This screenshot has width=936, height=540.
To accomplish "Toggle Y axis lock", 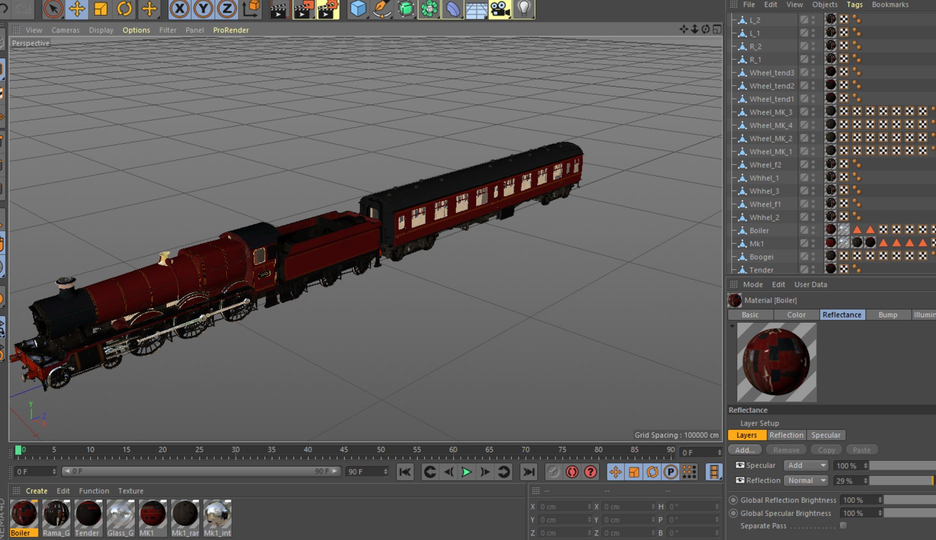I will pyautogui.click(x=203, y=9).
